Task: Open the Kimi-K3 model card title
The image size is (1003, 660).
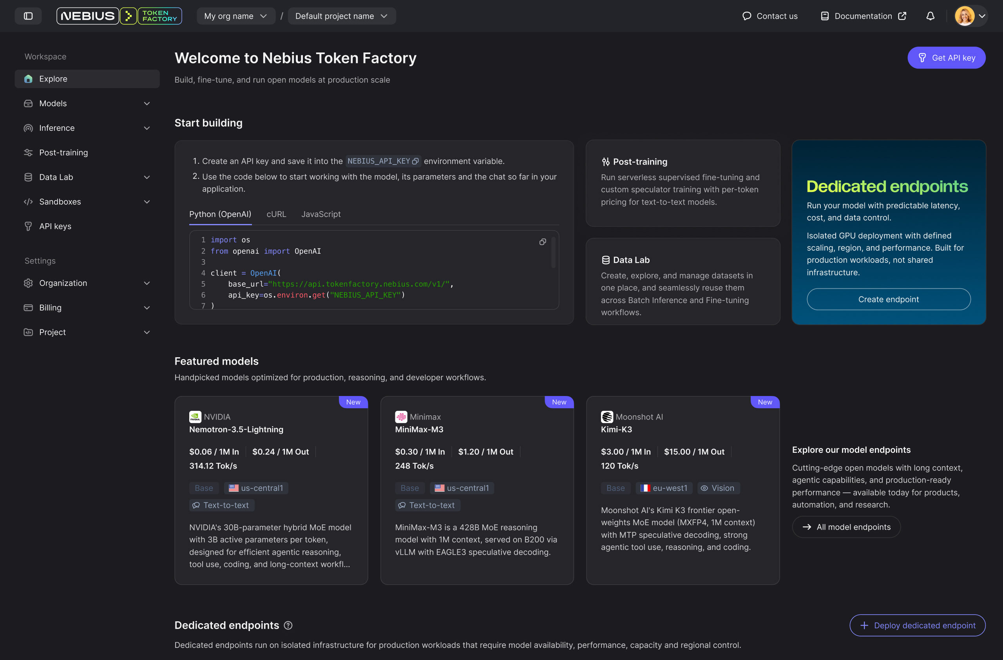Action: 616,430
